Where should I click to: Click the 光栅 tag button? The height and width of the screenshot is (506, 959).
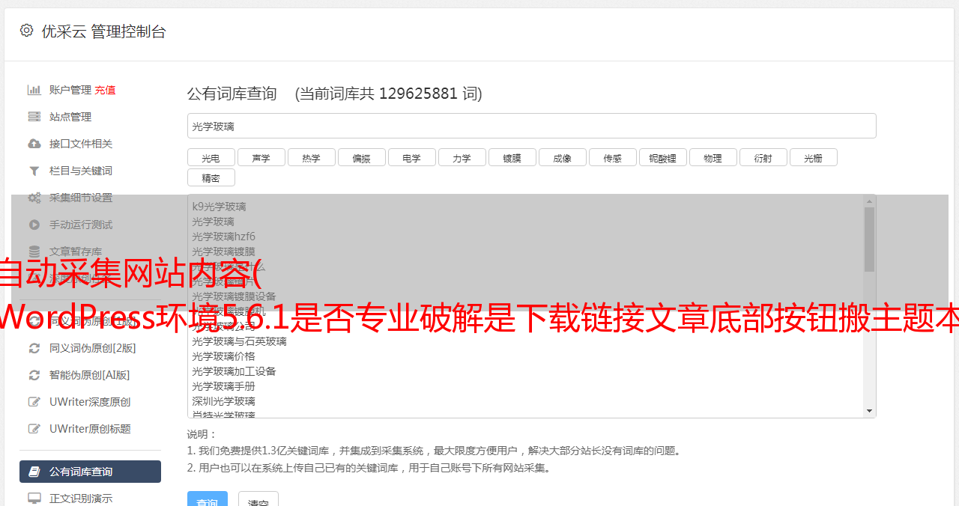pos(813,157)
